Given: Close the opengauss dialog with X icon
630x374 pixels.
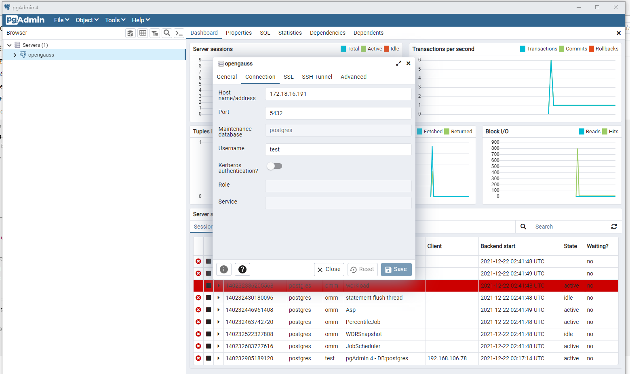Looking at the screenshot, I should (x=409, y=63).
